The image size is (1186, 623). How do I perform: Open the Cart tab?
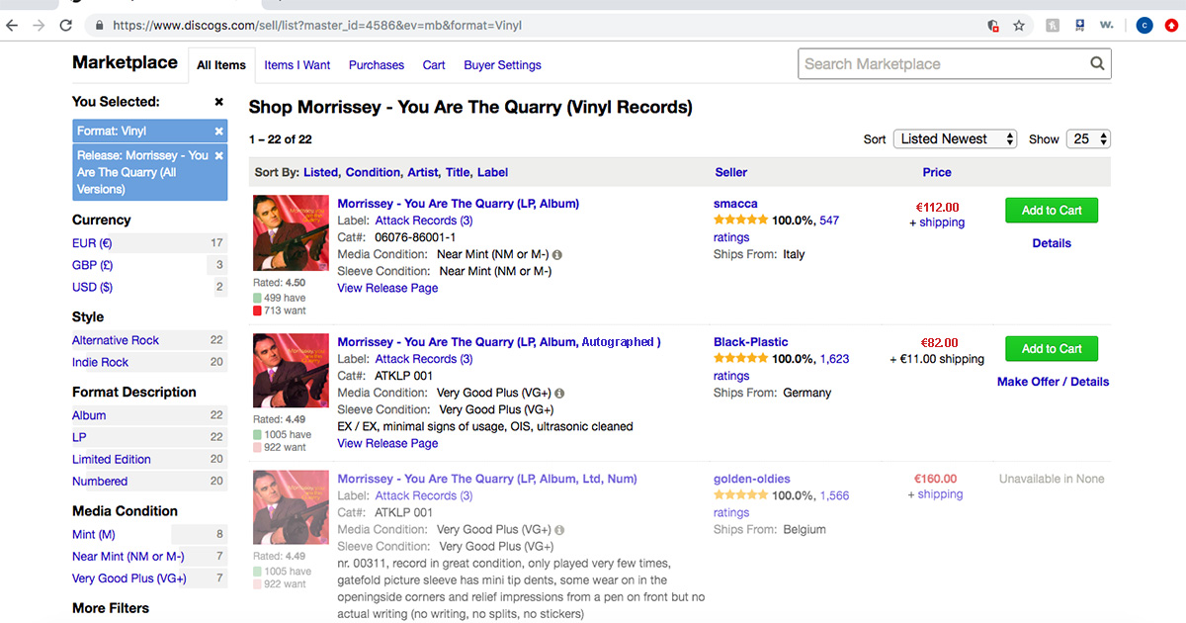tap(434, 65)
